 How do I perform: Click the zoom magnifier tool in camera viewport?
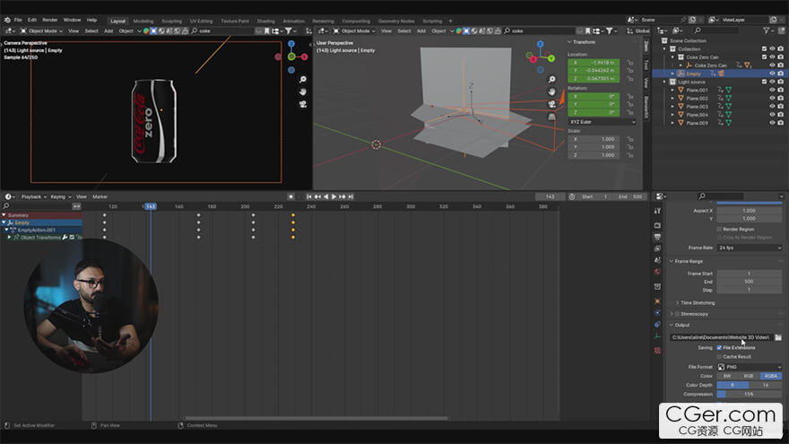tap(303, 80)
